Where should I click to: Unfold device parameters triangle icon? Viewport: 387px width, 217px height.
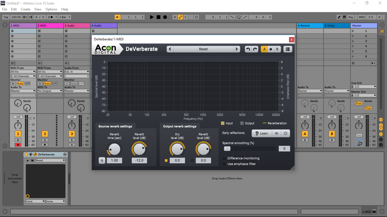[31, 155]
